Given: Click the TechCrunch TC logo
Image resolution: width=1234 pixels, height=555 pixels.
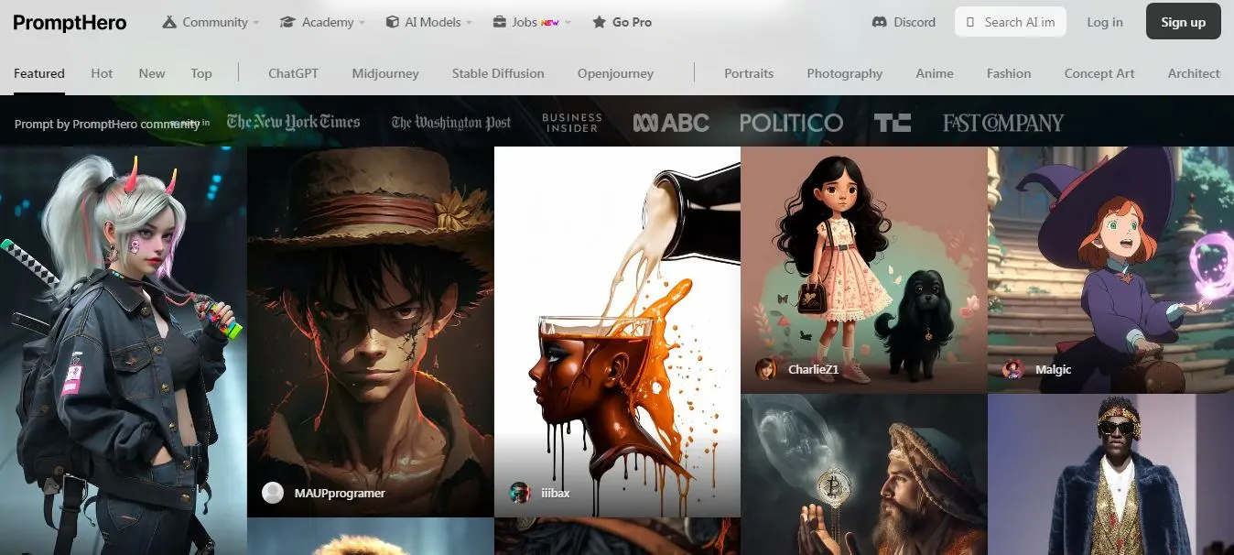Looking at the screenshot, I should [892, 122].
